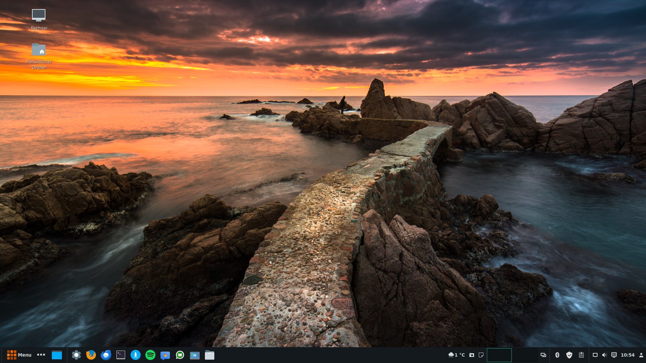This screenshot has height=363, width=646.
Task: Open the volume control applet
Action: (604, 355)
